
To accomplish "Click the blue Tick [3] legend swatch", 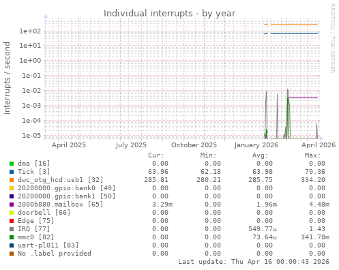I will point(12,172).
